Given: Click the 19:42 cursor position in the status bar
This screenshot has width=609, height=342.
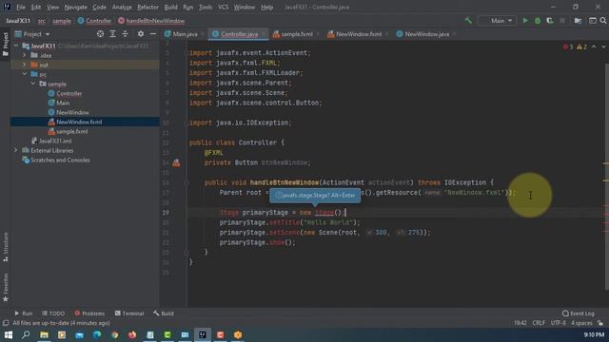Looking at the screenshot, I should coord(521,323).
